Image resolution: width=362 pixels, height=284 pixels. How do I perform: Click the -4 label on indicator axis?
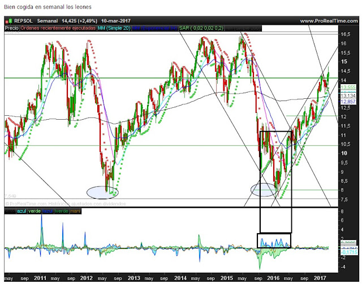(x=343, y=266)
